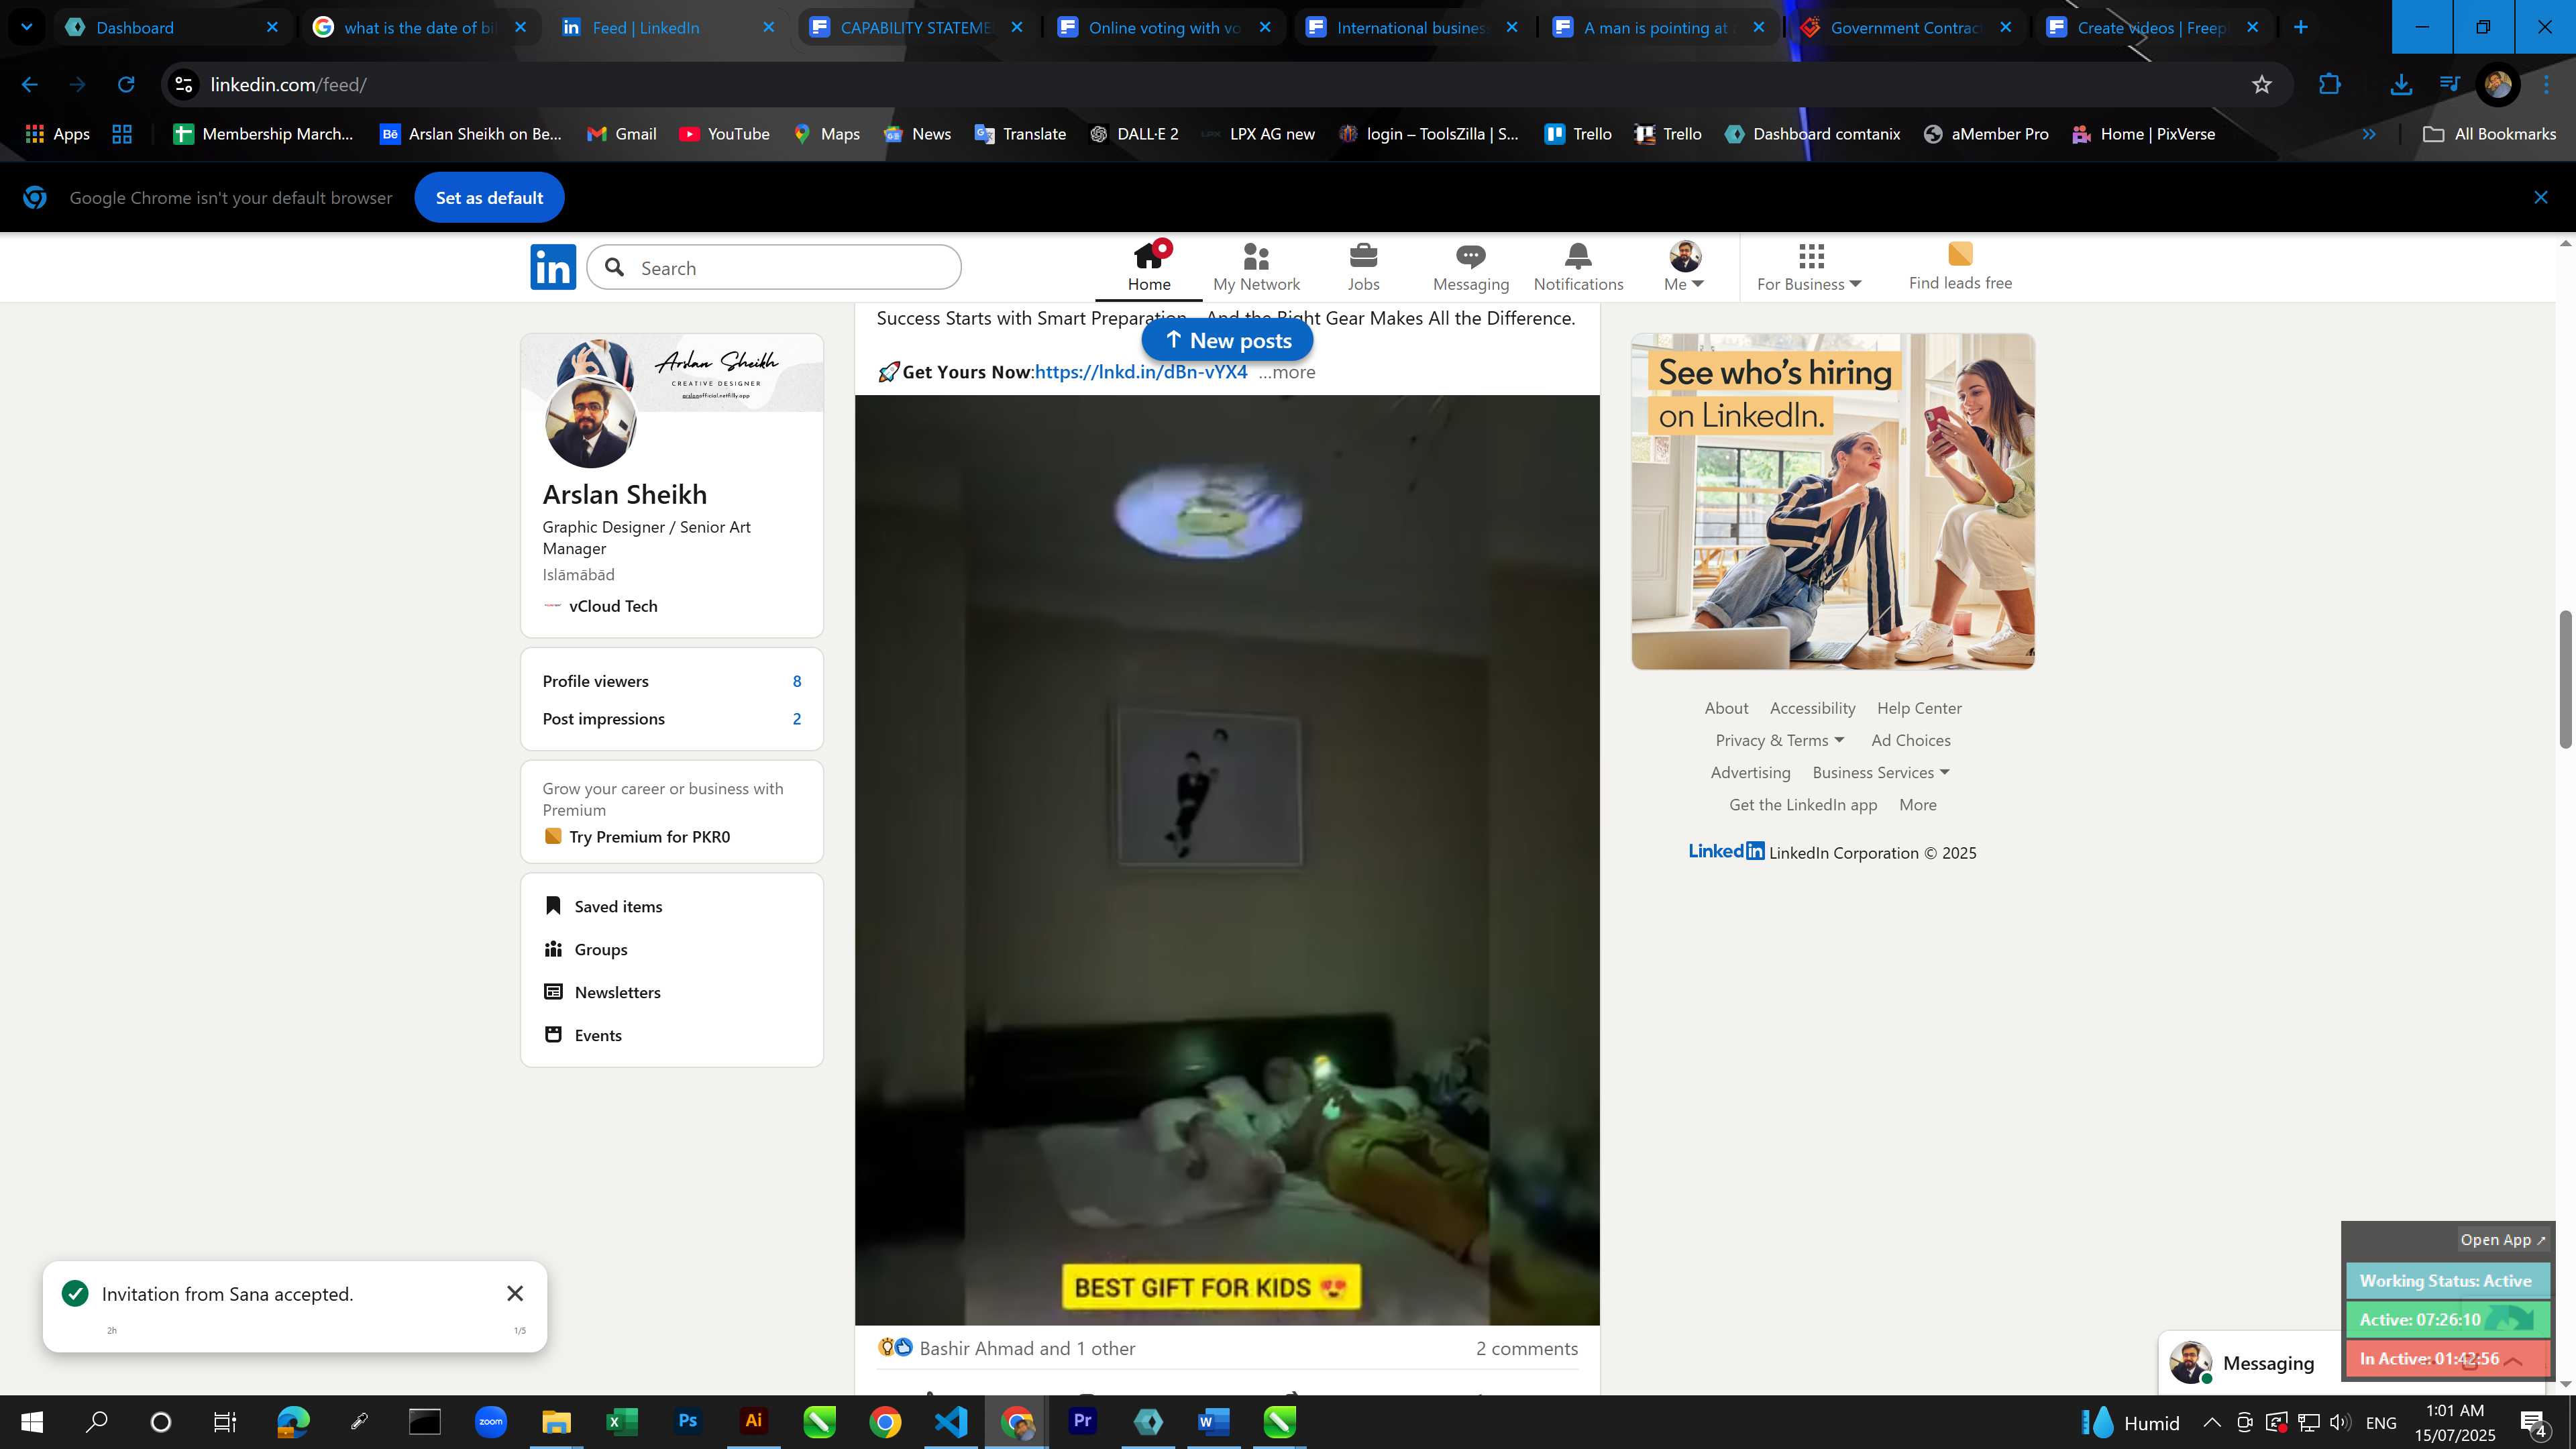
Task: Expand Privacy & Terms dropdown
Action: [x=1780, y=740]
